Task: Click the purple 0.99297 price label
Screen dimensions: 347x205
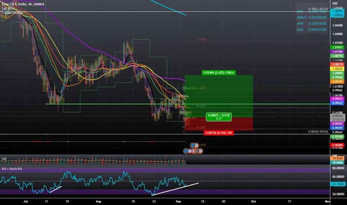Action: (x=337, y=124)
